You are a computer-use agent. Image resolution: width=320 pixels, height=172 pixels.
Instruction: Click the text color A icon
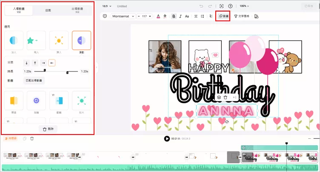click(x=158, y=16)
